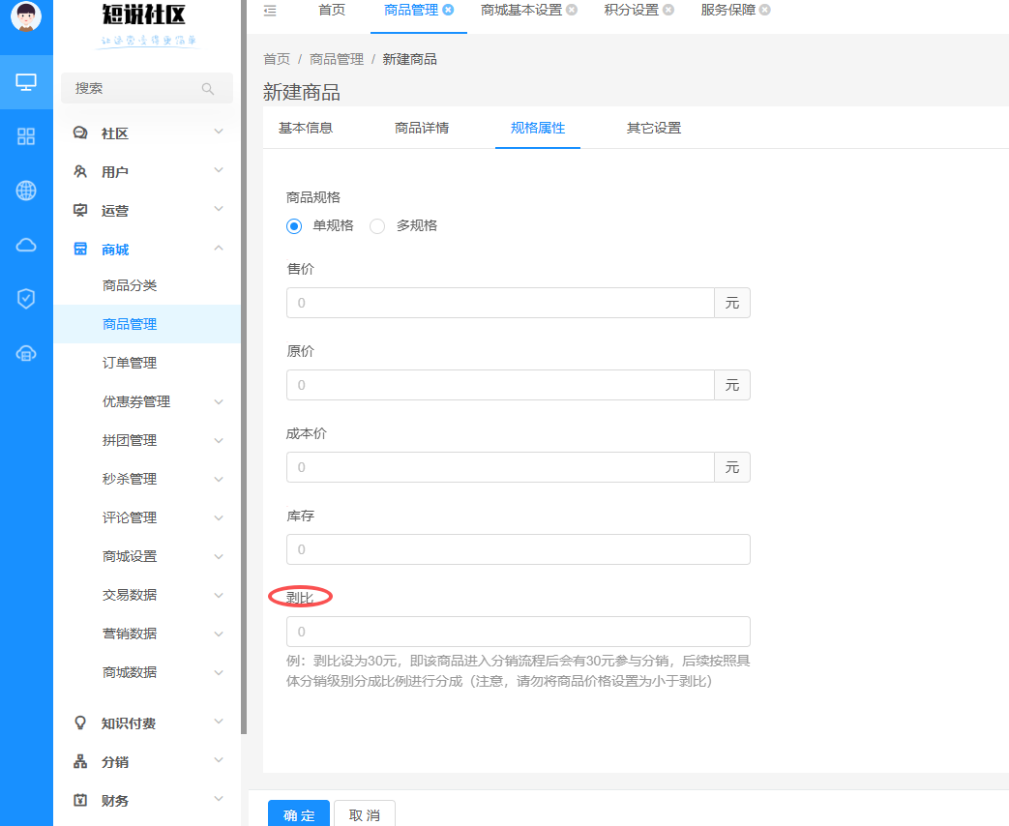Open 订单管理 in the sidebar
Screen dimensions: 1009x826
pos(130,363)
